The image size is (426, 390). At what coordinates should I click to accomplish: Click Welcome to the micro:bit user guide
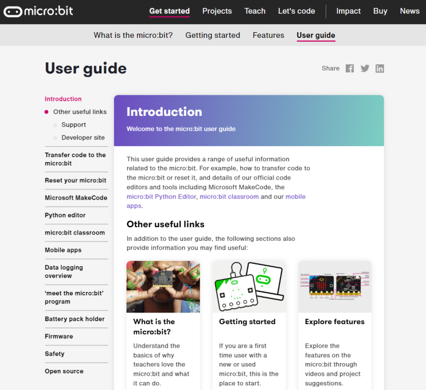(181, 129)
